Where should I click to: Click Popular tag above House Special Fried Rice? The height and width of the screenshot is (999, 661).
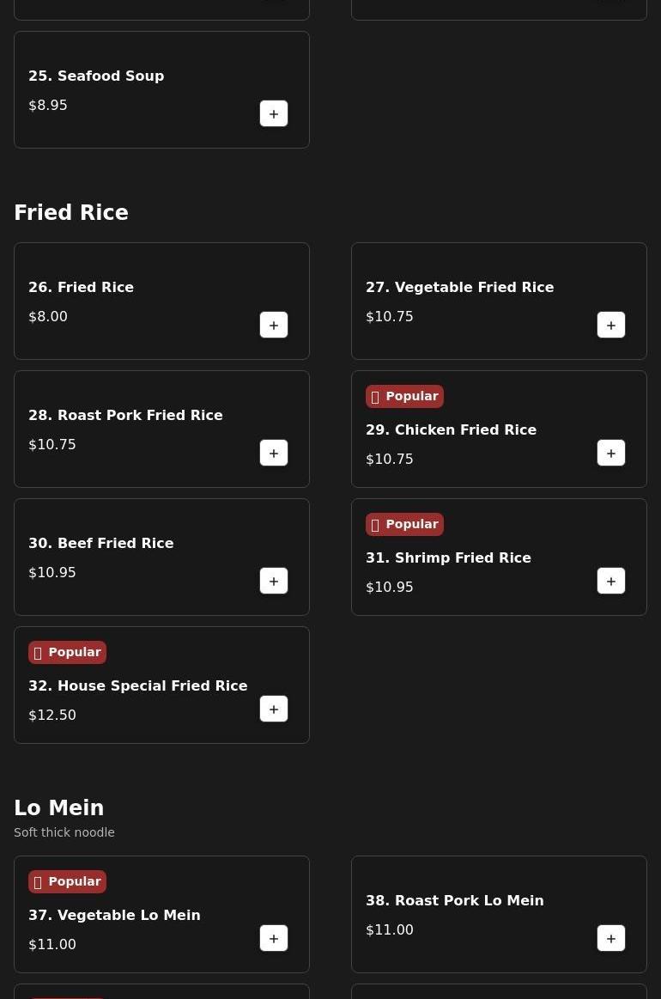67,653
